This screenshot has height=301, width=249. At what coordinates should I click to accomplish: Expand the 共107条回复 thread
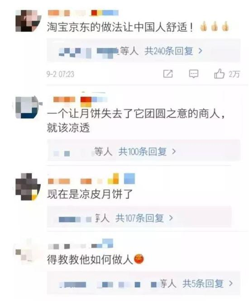pyautogui.click(x=139, y=218)
